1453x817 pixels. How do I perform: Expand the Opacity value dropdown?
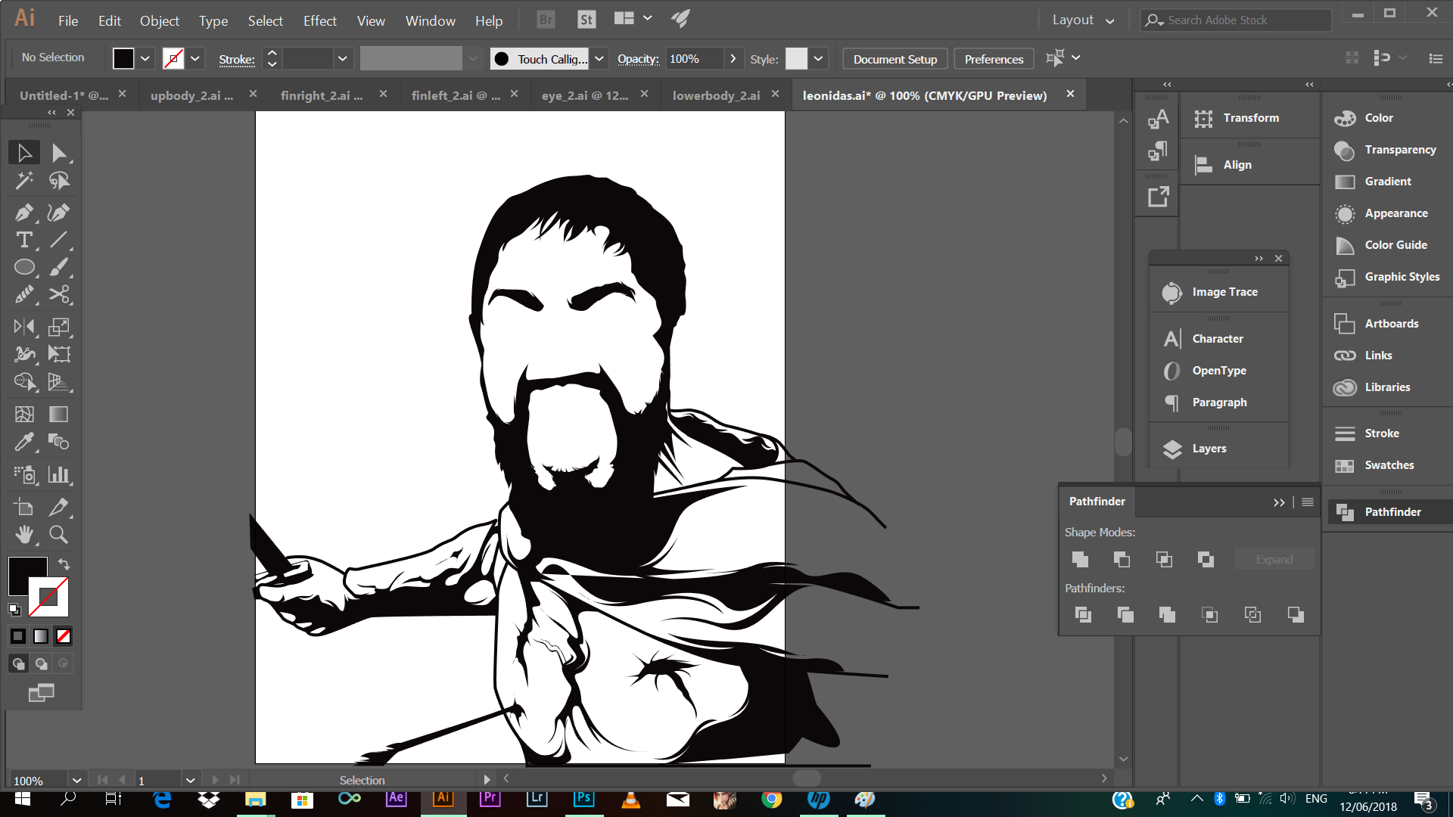[733, 59]
